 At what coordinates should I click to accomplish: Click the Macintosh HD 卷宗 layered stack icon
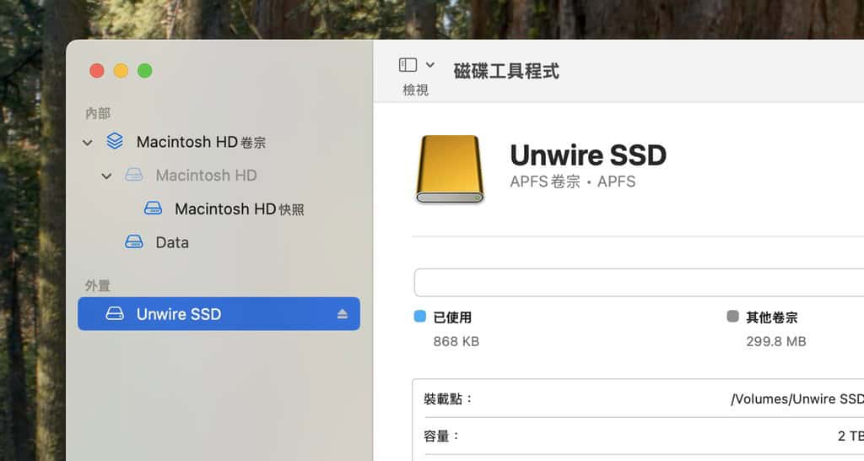point(115,142)
